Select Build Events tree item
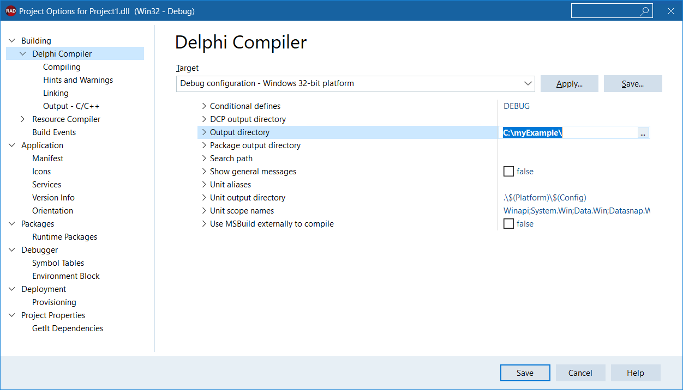 tap(54, 132)
